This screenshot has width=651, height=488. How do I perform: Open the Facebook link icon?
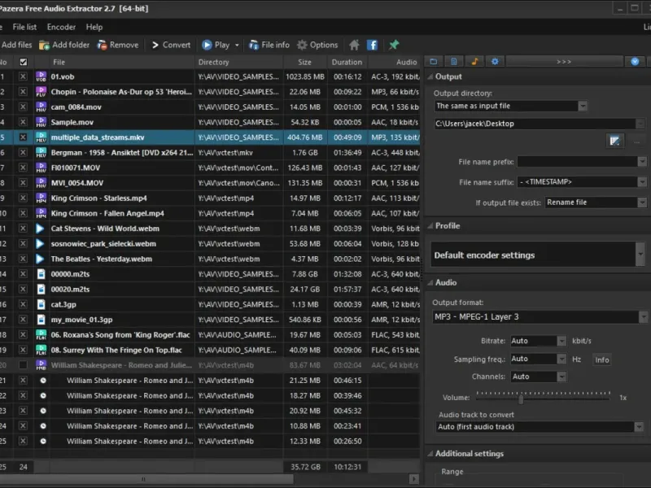pos(372,46)
